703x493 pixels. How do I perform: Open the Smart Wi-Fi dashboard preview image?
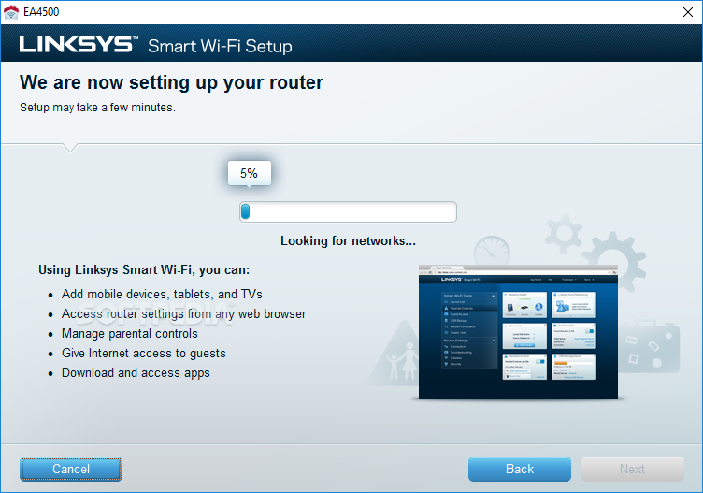[518, 332]
